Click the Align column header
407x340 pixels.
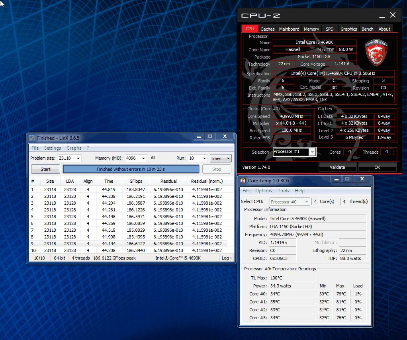(88, 181)
